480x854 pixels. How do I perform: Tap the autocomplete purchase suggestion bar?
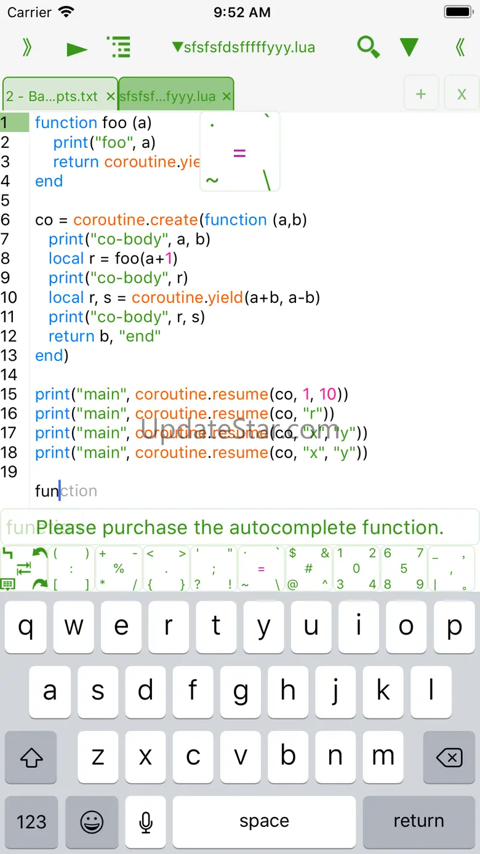tap(240, 527)
